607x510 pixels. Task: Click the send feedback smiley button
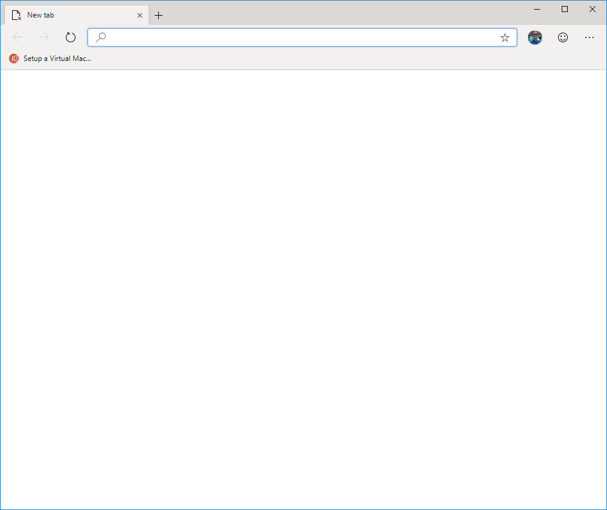point(562,37)
